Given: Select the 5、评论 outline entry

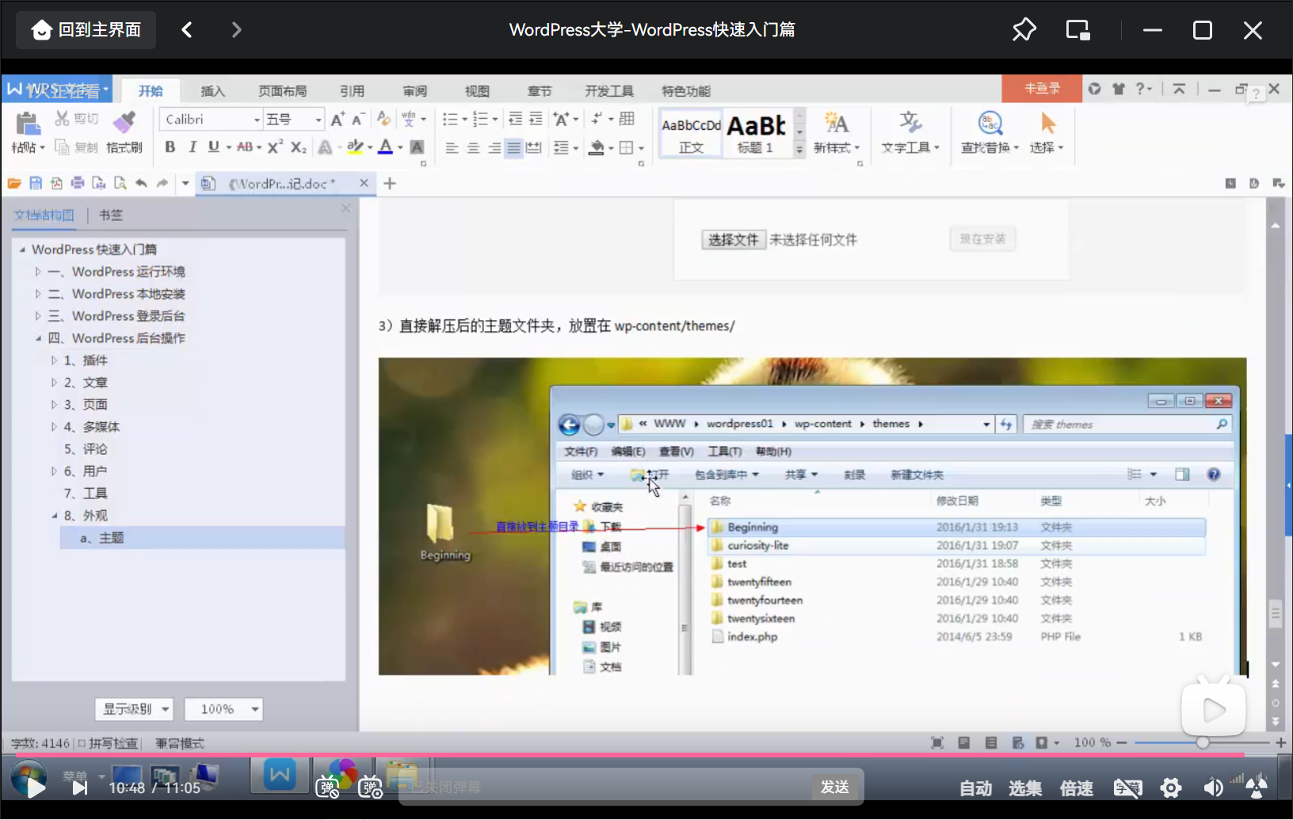Looking at the screenshot, I should (x=86, y=449).
